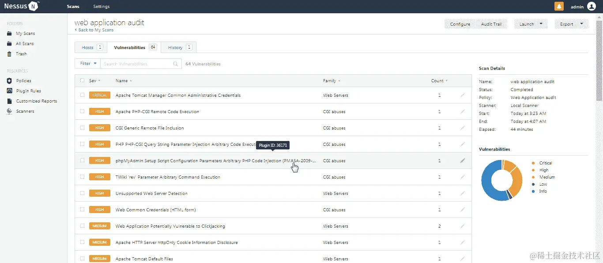
Task: Click the Configure button
Action: (x=460, y=24)
